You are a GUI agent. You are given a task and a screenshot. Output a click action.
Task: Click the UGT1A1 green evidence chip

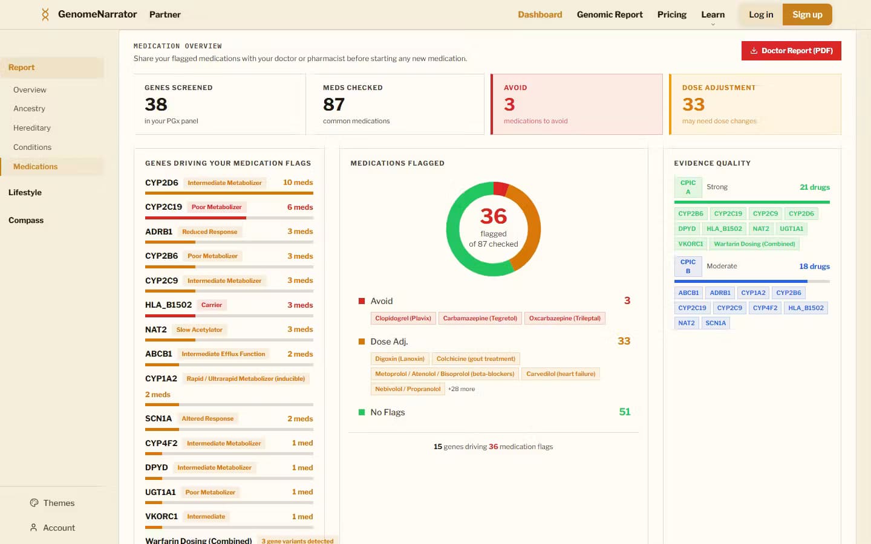791,229
